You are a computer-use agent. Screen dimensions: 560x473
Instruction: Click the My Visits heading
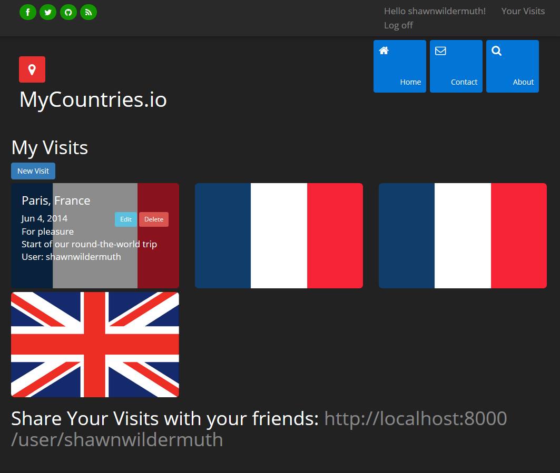50,148
